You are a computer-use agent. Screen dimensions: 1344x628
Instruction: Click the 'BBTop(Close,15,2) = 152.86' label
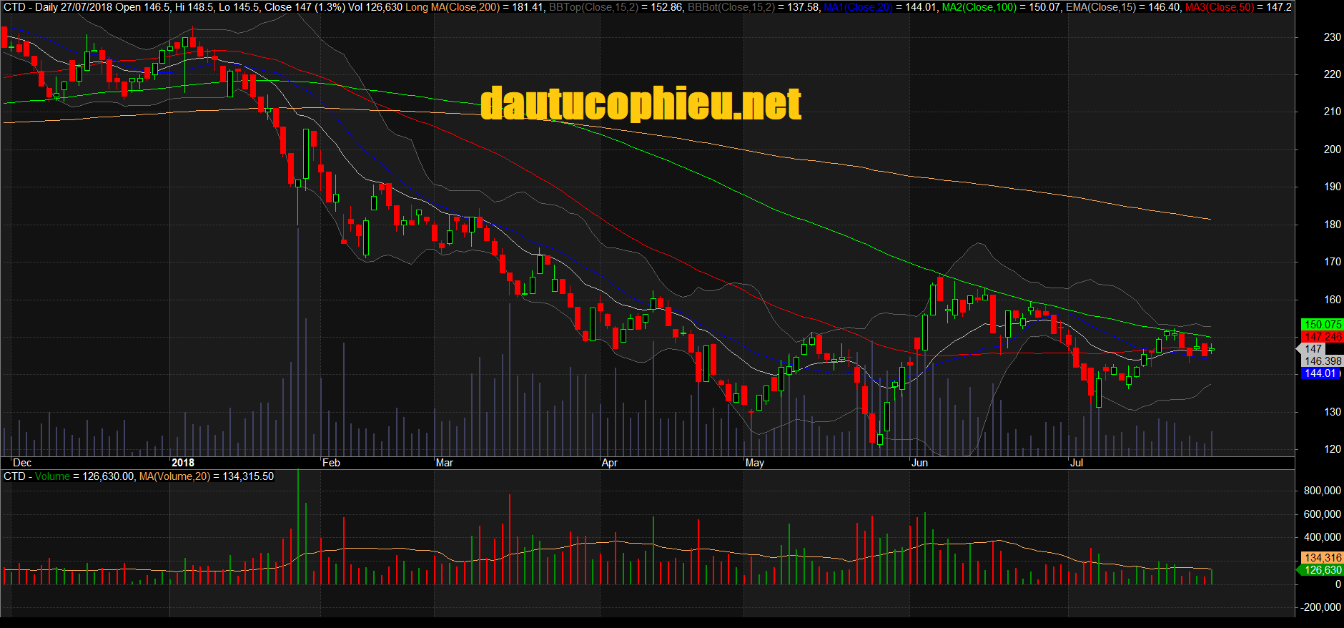click(616, 7)
